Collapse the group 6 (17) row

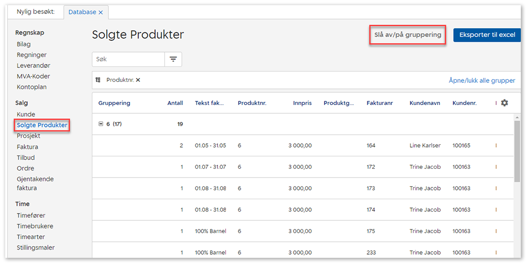point(101,124)
